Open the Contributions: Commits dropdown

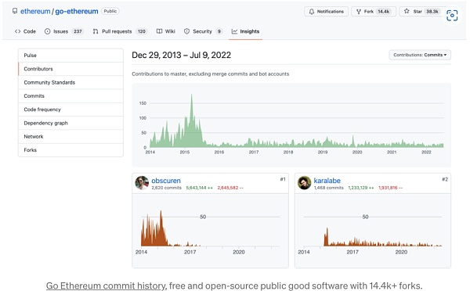pyautogui.click(x=420, y=55)
